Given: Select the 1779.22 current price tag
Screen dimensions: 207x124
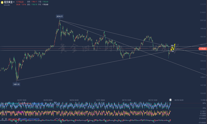Looking at the screenshot, I should pyautogui.click(x=202, y=48).
